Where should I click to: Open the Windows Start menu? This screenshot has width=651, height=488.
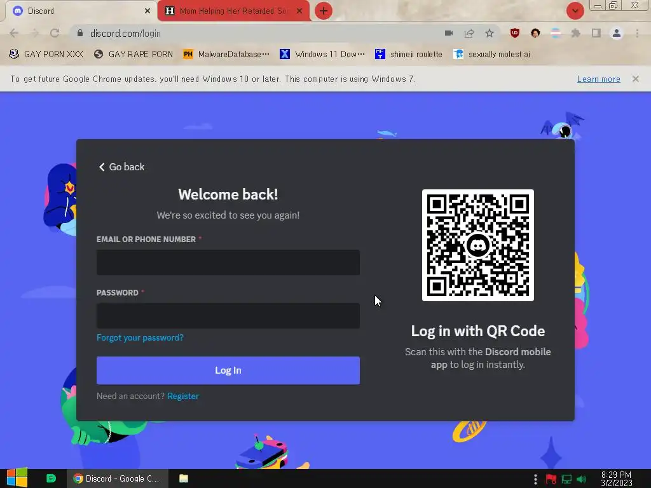17,478
